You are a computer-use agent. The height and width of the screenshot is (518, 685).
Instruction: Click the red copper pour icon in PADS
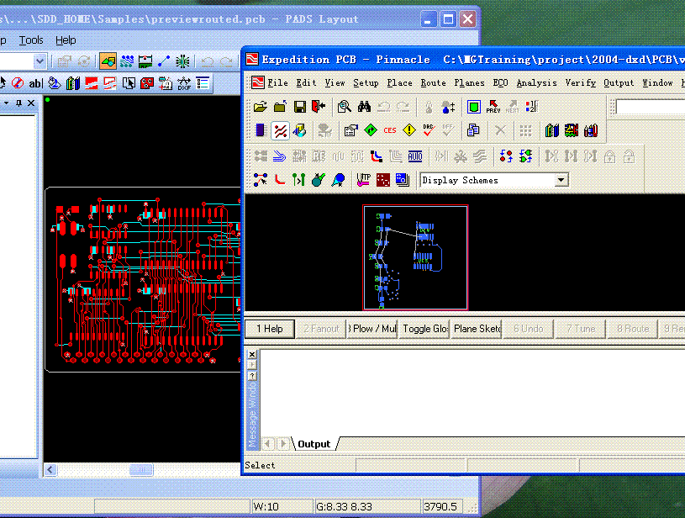92,83
